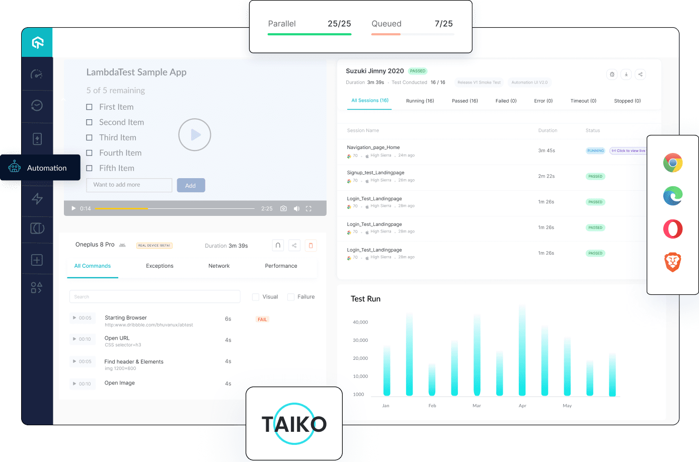Viewport: 699px width, 462px height.
Task: Mute the video with speaker icon
Action: pos(296,208)
